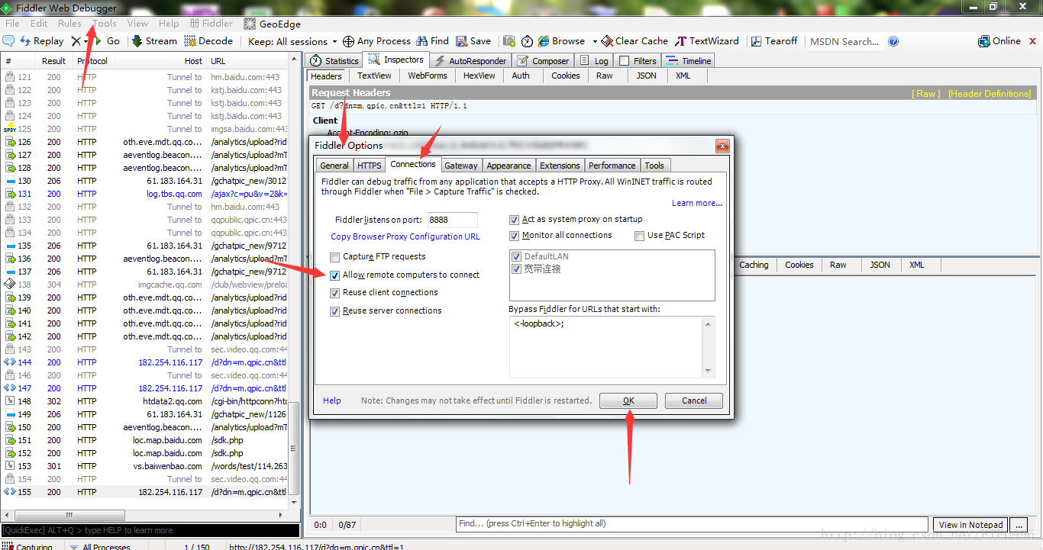The width and height of the screenshot is (1043, 550).
Task: Clear Cache from the toolbar
Action: coord(635,41)
